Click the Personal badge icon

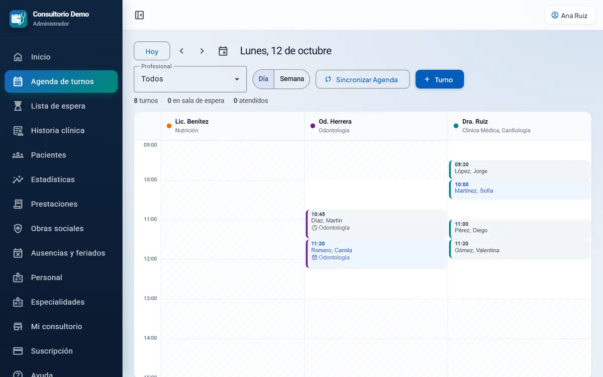click(18, 277)
